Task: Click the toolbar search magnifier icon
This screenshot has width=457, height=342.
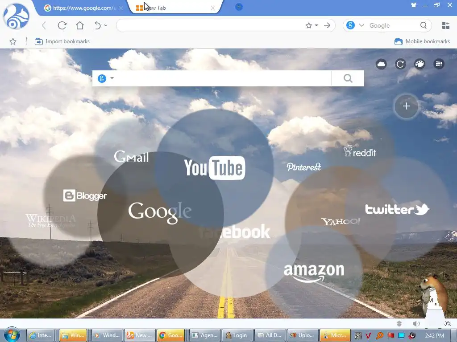Action: pos(424,25)
